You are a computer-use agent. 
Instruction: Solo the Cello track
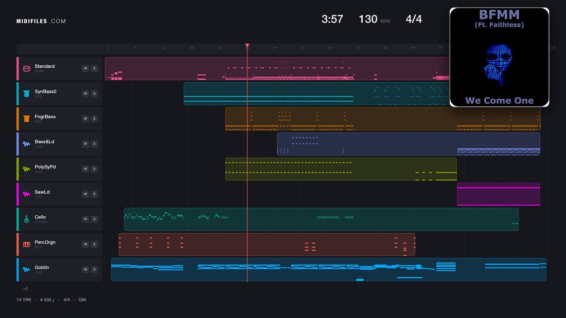tap(94, 219)
